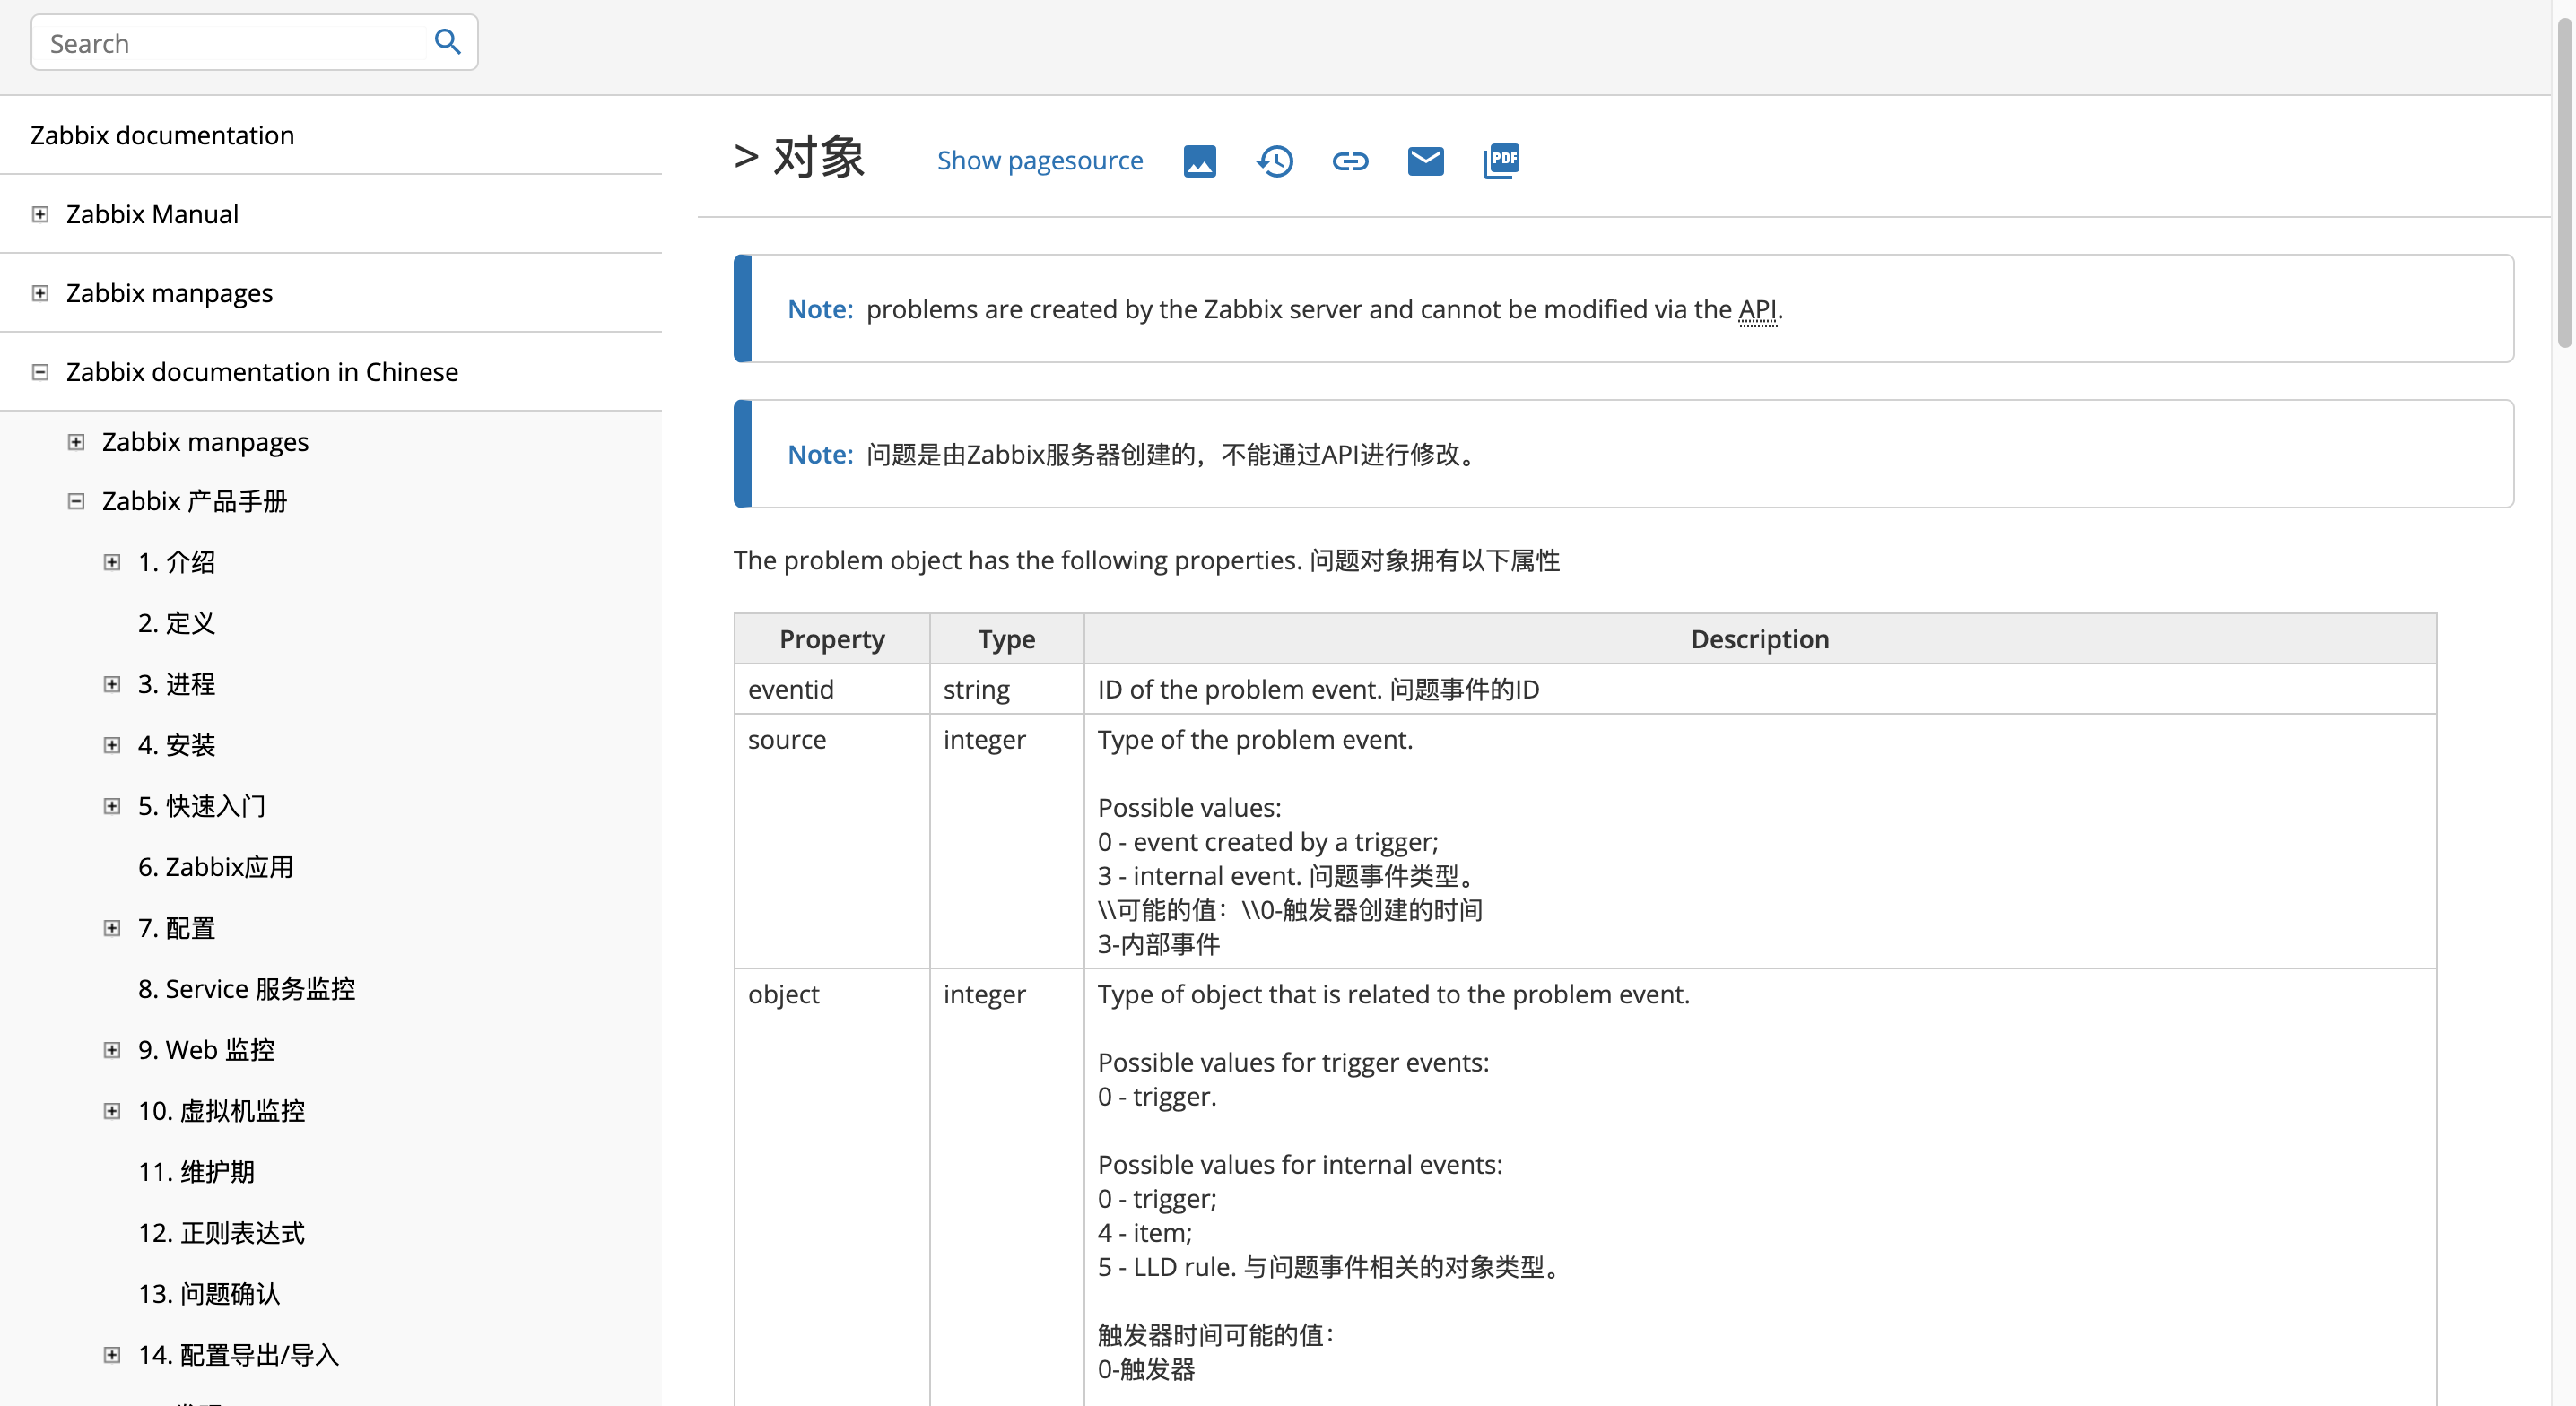
Task: Click the backlinks chain icon
Action: (1350, 160)
